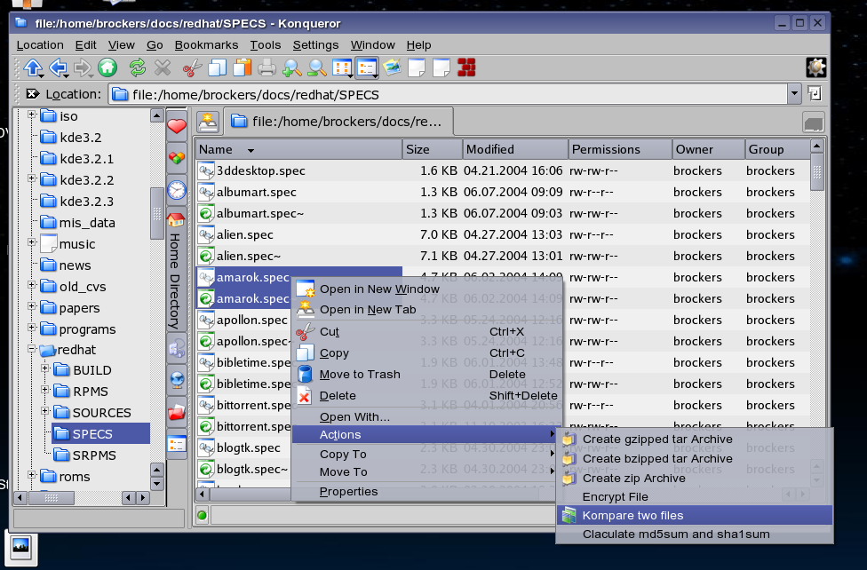Click the sidebar tree vertical scrollbar handle

157,213
